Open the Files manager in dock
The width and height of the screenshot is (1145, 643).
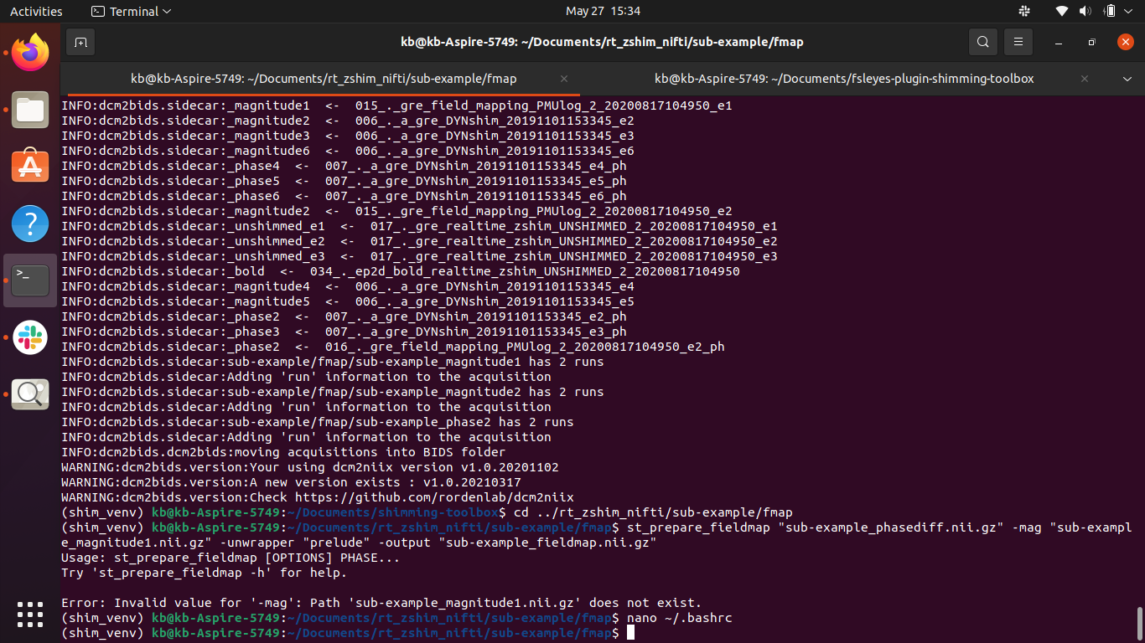[30, 109]
